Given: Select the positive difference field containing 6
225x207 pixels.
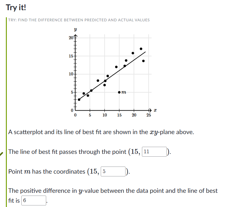Looking at the screenshot, I should [x=33, y=201].
